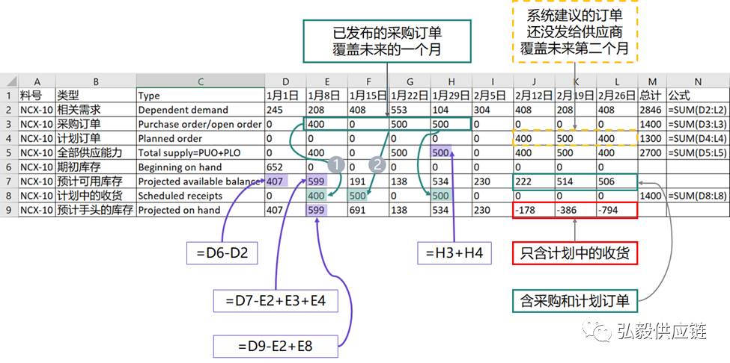The image size is (730, 363).
Task: Select the cell containing =SUM(D2:L2)
Action: [x=697, y=110]
